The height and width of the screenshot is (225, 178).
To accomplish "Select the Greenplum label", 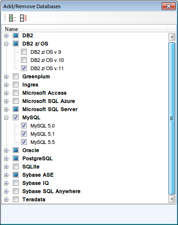I will click(x=36, y=77).
